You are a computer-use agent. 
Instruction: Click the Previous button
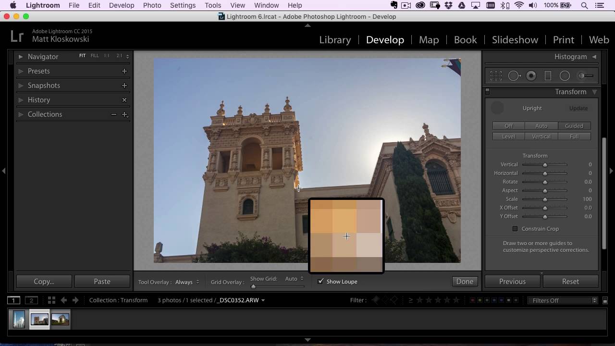tap(512, 282)
